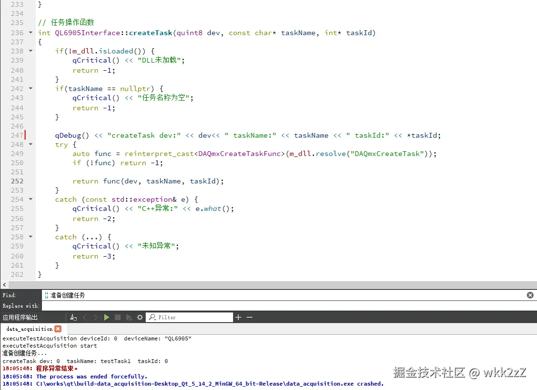Go to next output item with right arrow
537x390 pixels.
tap(95, 317)
